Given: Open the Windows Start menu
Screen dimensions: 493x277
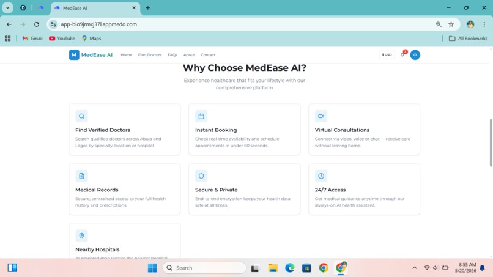Looking at the screenshot, I should [152, 268].
